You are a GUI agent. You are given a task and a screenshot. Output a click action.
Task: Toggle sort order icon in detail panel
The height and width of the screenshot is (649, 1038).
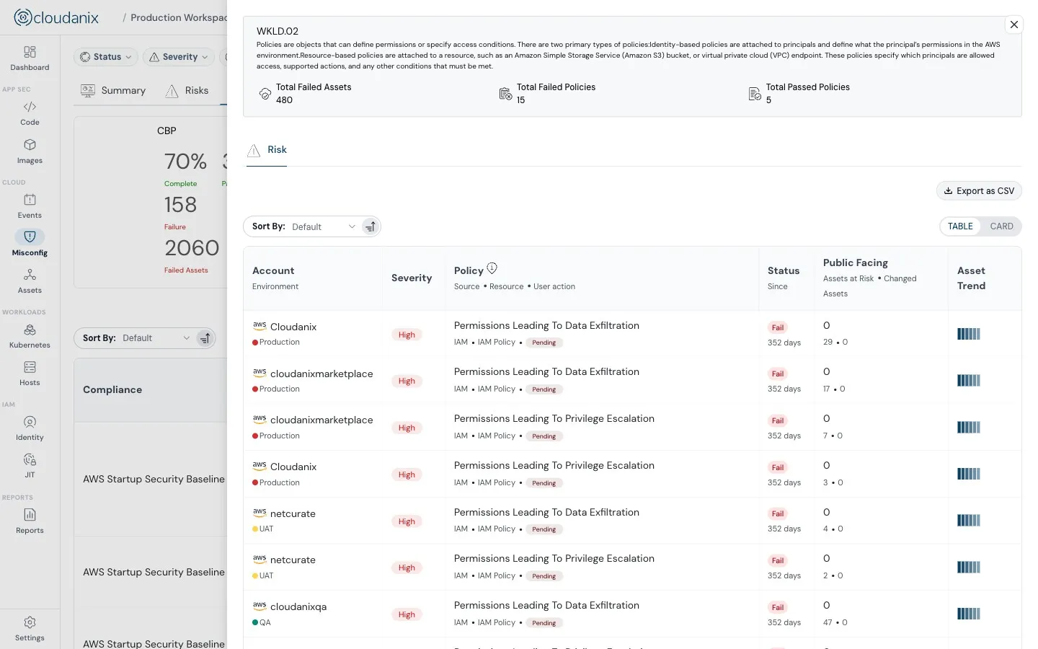(371, 226)
